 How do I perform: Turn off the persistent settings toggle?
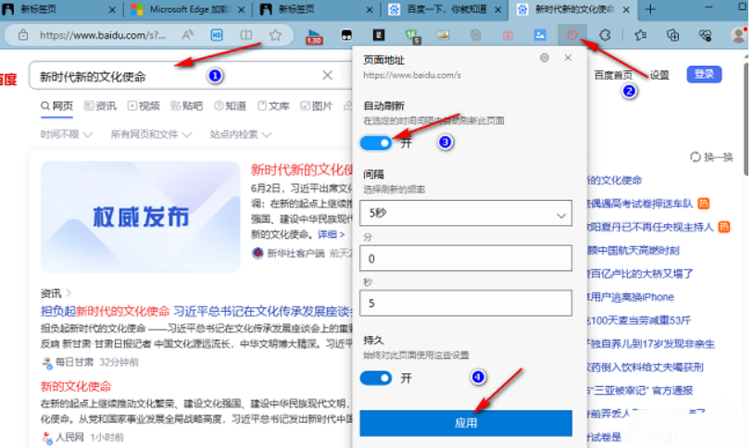[376, 378]
